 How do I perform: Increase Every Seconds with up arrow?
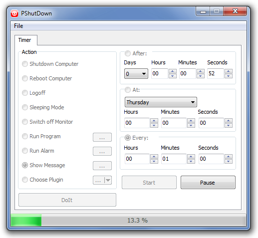pyautogui.click(x=229, y=157)
